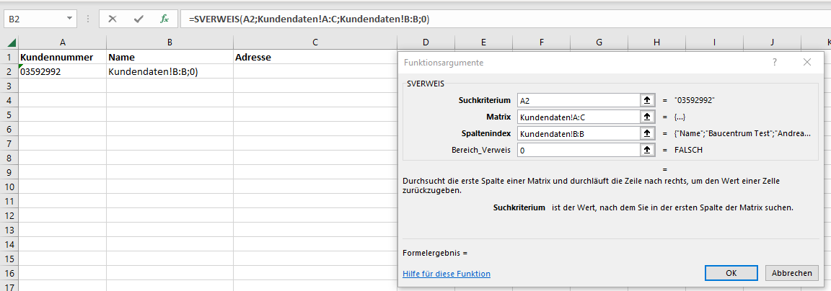Confirm formula with the checkmark icon

(x=138, y=19)
